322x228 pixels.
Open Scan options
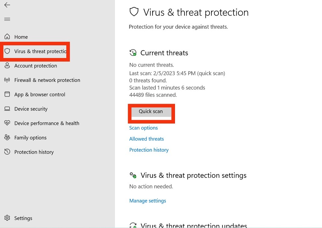pyautogui.click(x=143, y=128)
